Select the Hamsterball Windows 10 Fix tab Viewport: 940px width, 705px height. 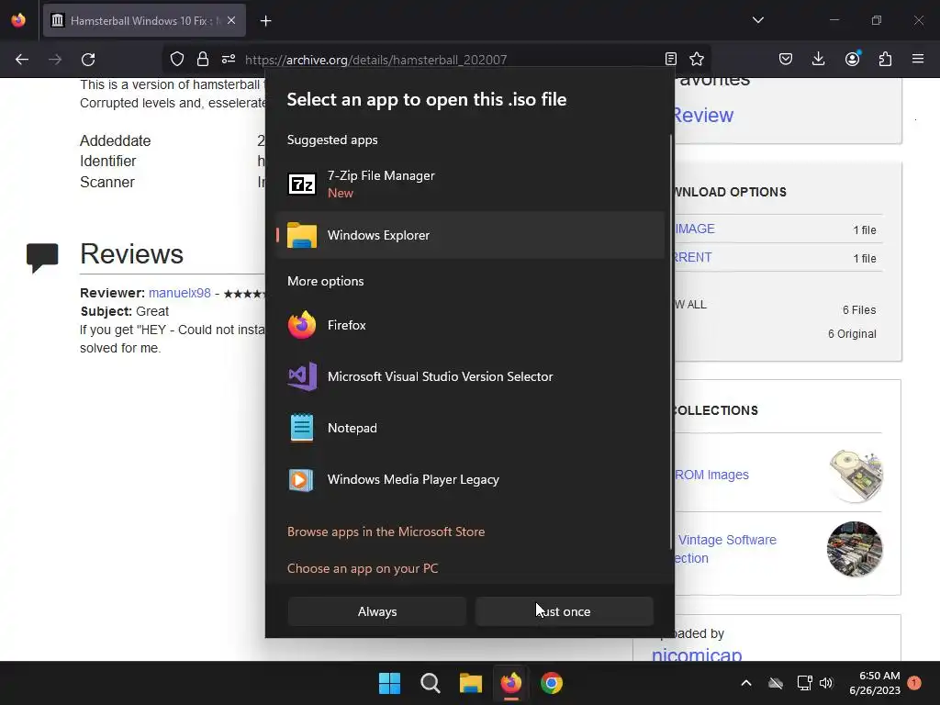(x=144, y=20)
